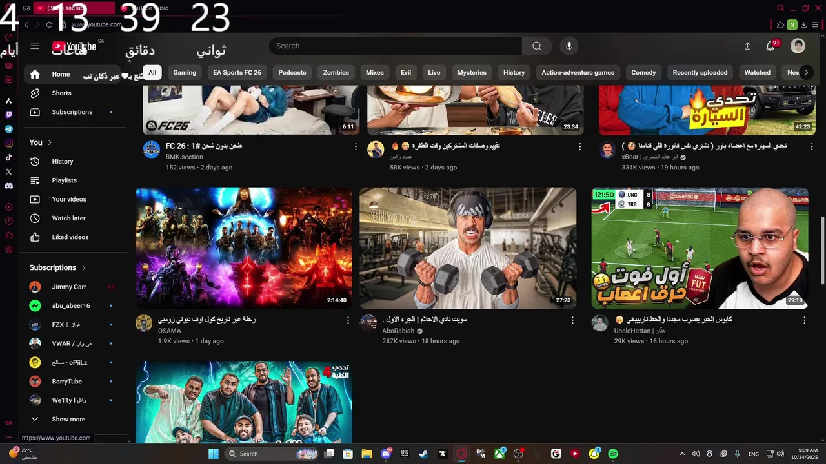Image resolution: width=826 pixels, height=464 pixels.
Task: Select the Mixes filter chip
Action: click(375, 72)
